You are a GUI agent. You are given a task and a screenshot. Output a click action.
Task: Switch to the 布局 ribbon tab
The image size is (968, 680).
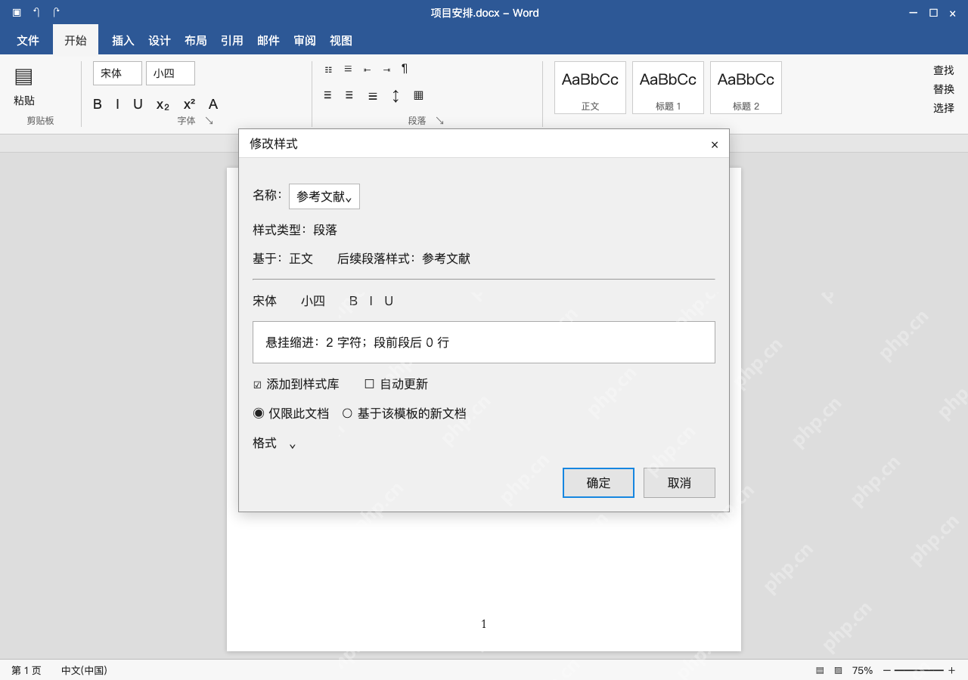coord(196,41)
